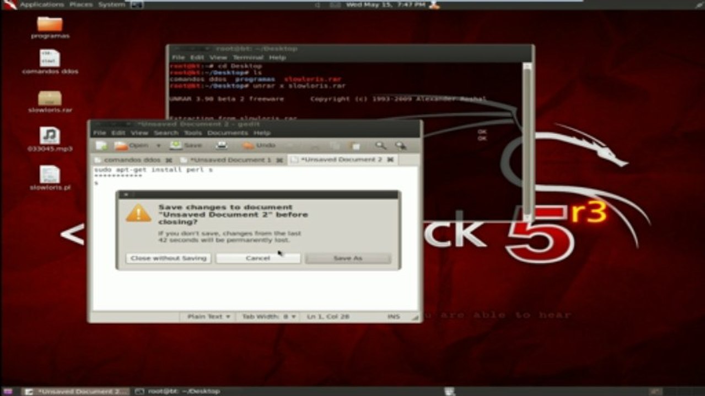Click the date and time in top panel
Viewport: 705px width, 396px height.
tap(386, 4)
